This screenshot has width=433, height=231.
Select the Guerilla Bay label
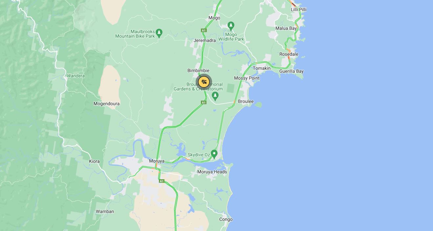[292, 71]
